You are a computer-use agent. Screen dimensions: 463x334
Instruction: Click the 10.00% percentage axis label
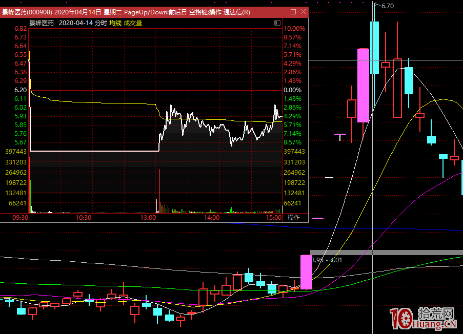294,29
